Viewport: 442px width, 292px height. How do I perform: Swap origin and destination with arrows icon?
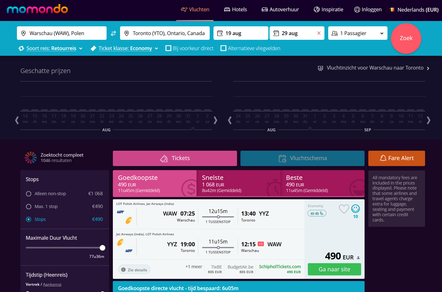point(113,33)
